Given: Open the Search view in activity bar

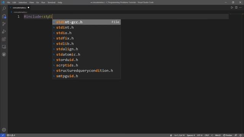Looking at the screenshot, I should click(4, 8).
